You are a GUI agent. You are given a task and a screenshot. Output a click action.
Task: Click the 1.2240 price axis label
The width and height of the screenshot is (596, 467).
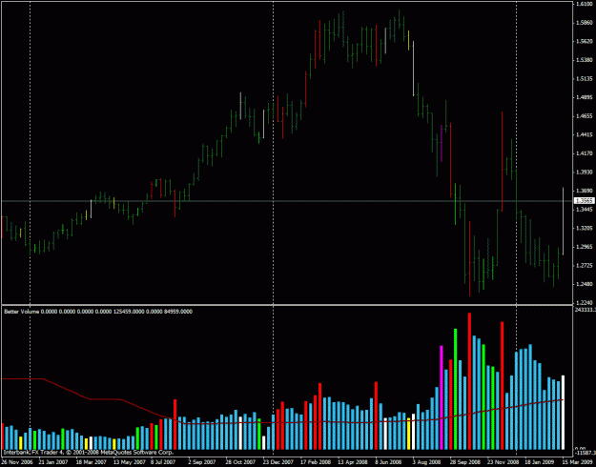(x=585, y=302)
